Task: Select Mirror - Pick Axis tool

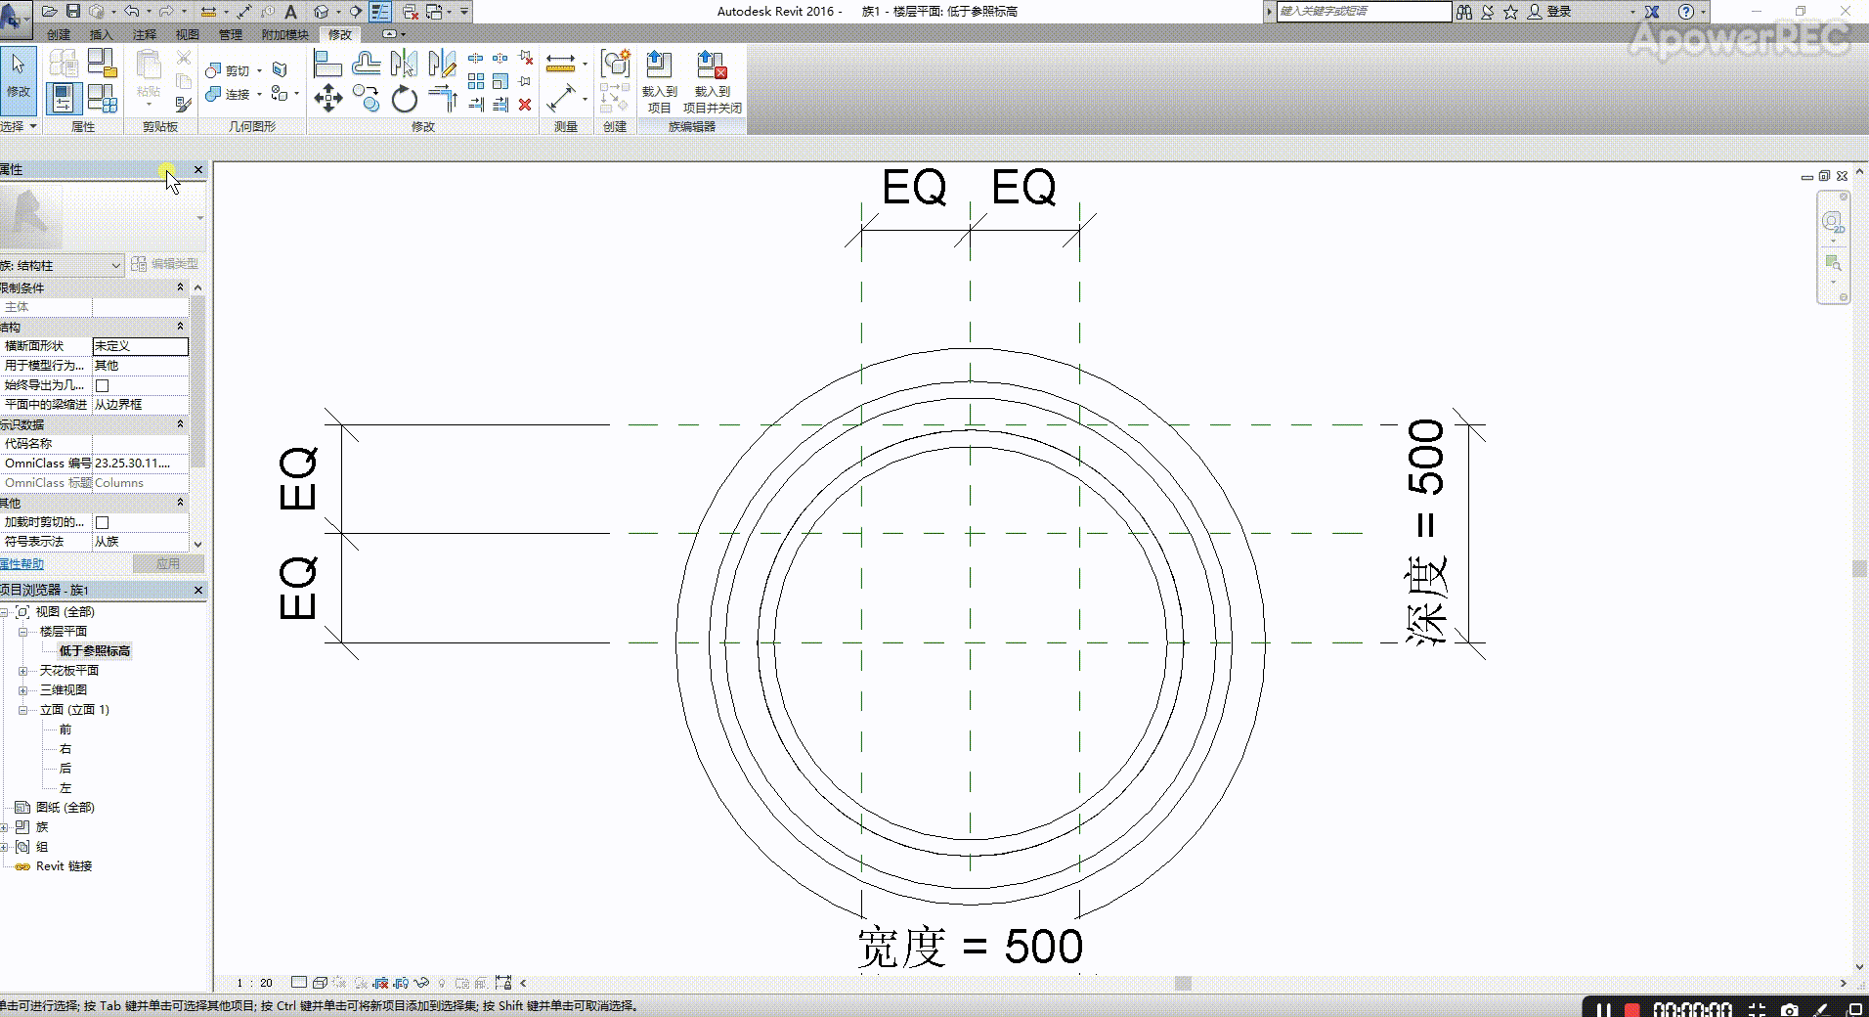Action: point(404,64)
